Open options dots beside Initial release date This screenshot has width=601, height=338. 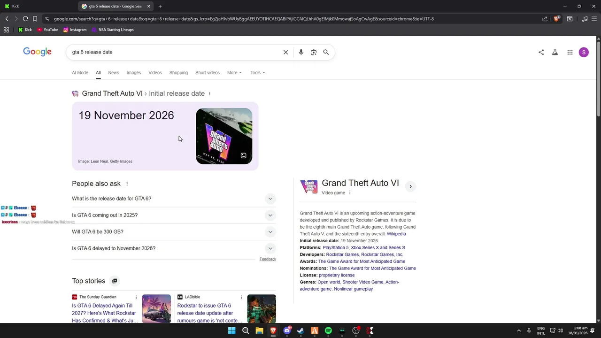[209, 93]
